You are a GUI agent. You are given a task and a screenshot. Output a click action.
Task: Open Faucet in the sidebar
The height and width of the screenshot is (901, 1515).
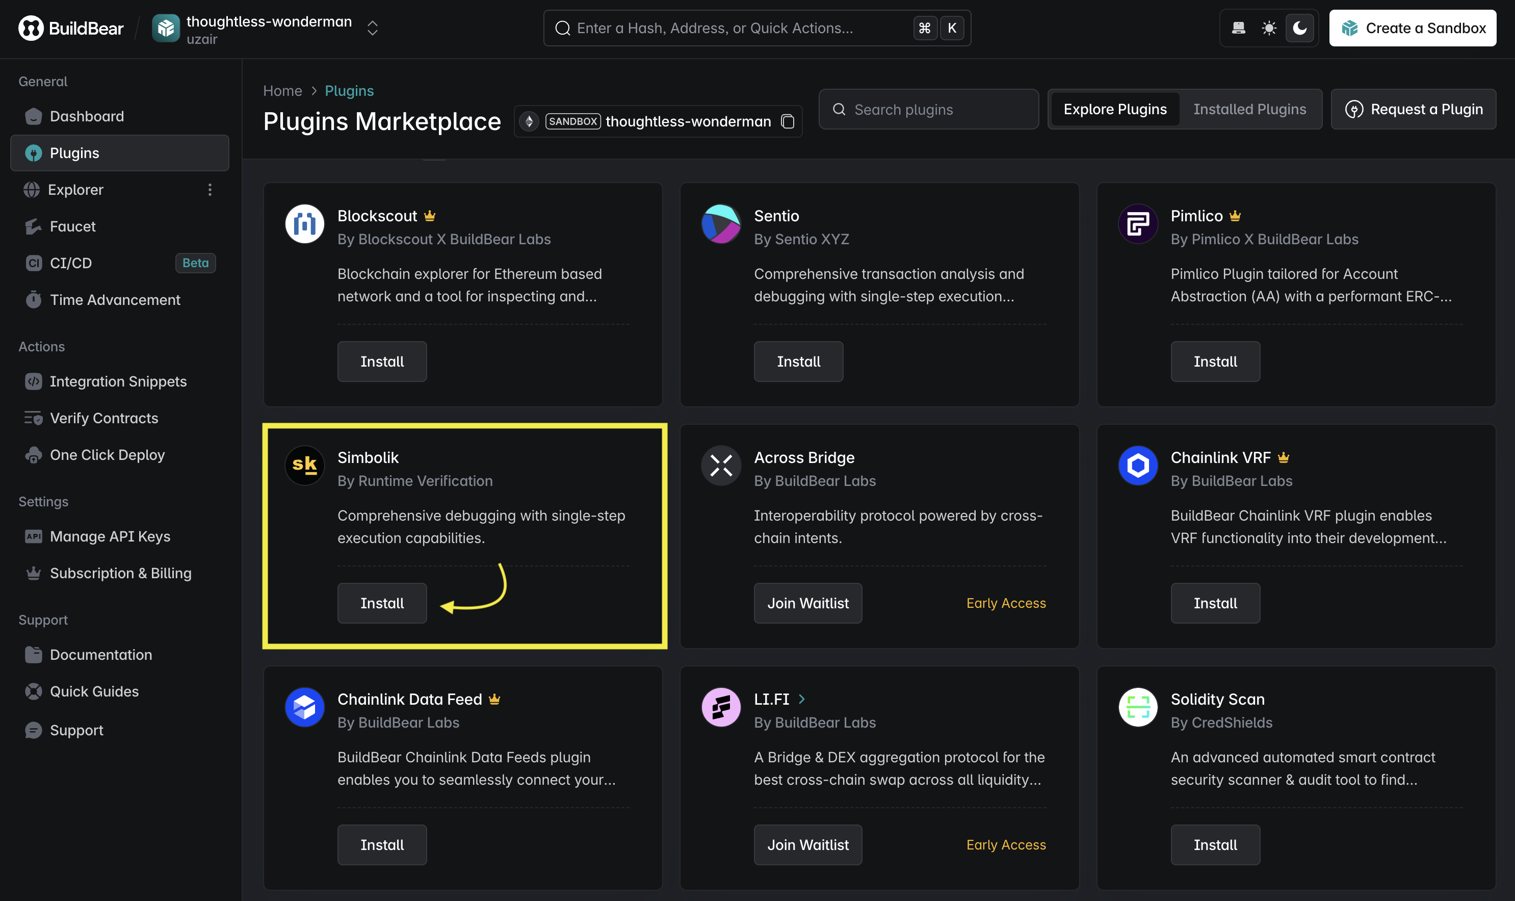120,226
